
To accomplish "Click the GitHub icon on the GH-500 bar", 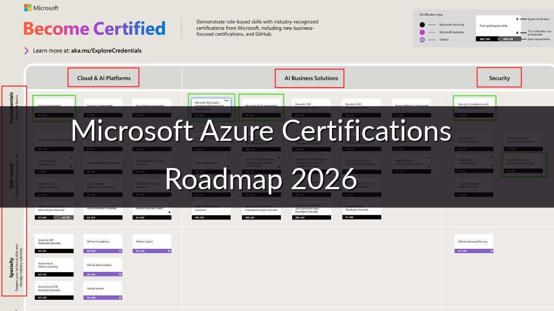I will pos(491,251).
